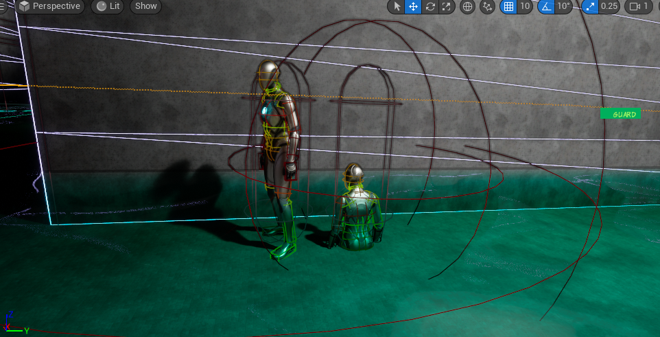
Task: Select the Translate move tool
Action: [x=413, y=6]
